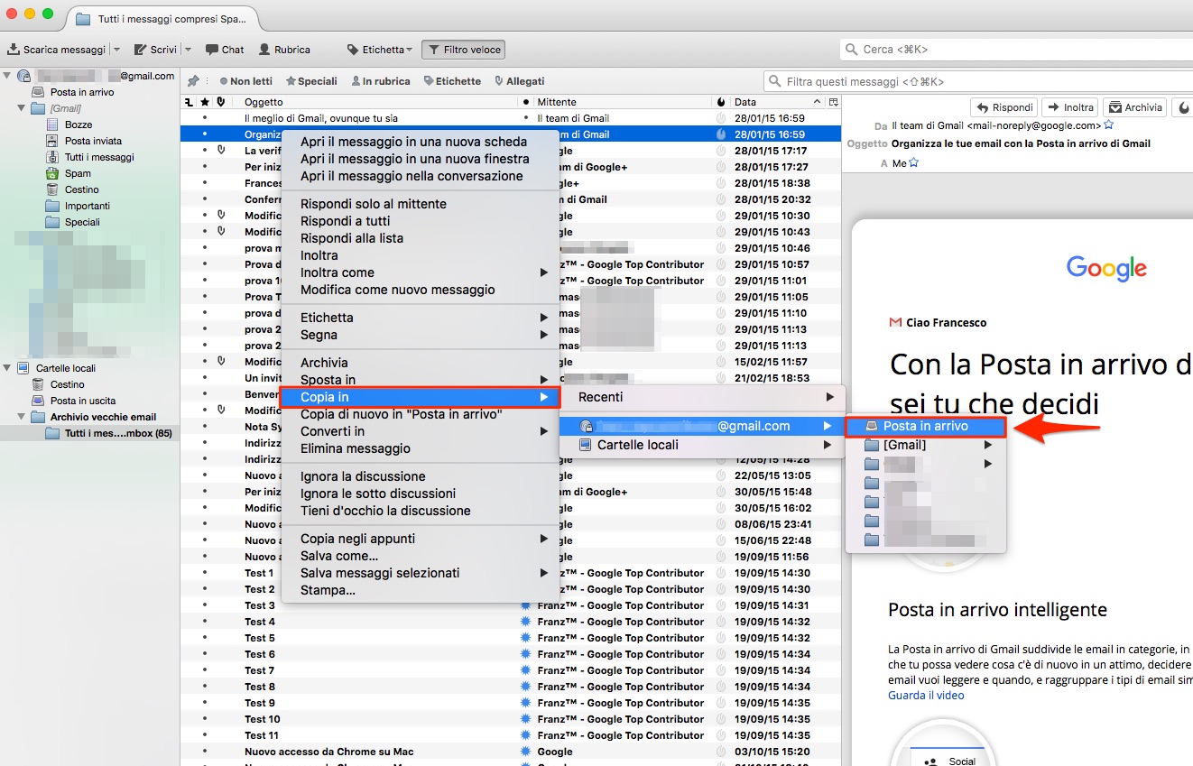
Task: Open the Inoltra come submenu
Action: (421, 272)
